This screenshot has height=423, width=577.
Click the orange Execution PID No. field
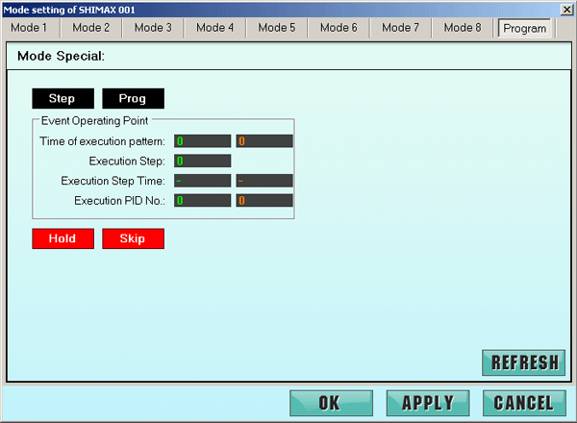[264, 201]
